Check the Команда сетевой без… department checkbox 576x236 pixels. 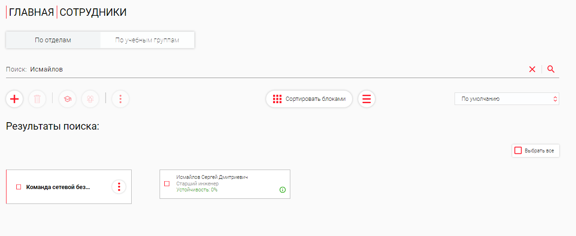[19, 187]
